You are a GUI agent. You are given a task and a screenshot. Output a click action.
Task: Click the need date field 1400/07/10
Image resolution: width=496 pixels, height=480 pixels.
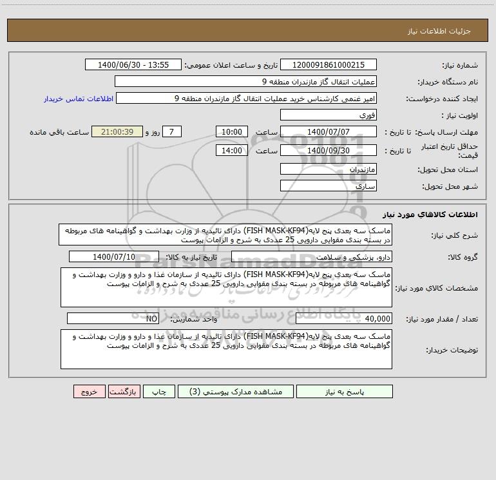click(114, 256)
